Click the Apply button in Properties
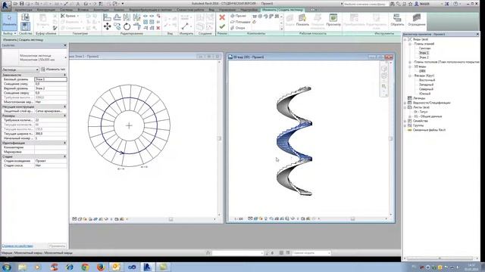Image resolution: width=485 pixels, height=272 pixels. (58, 246)
